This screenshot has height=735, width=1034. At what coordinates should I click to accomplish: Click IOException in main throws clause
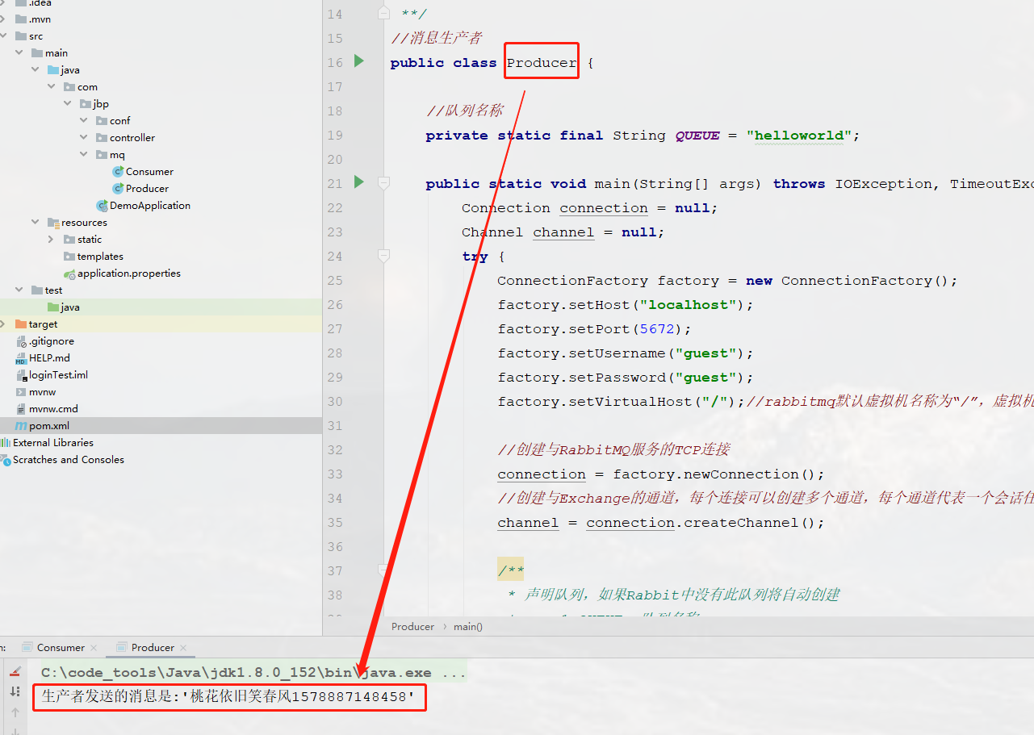point(884,184)
